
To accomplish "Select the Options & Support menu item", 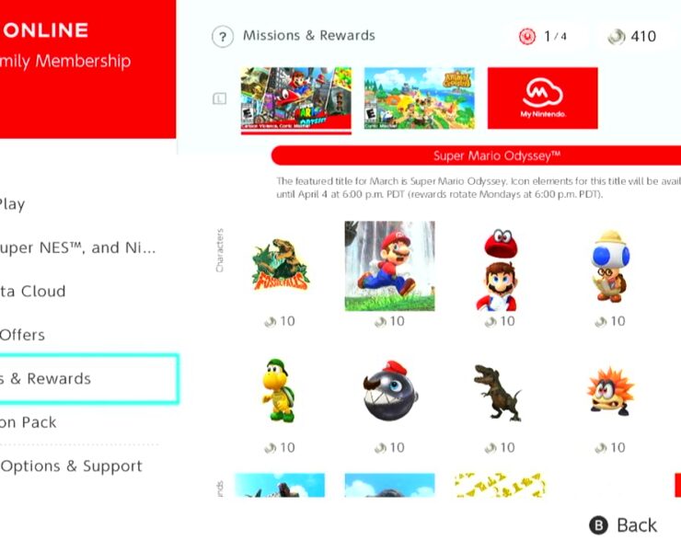I will click(71, 466).
